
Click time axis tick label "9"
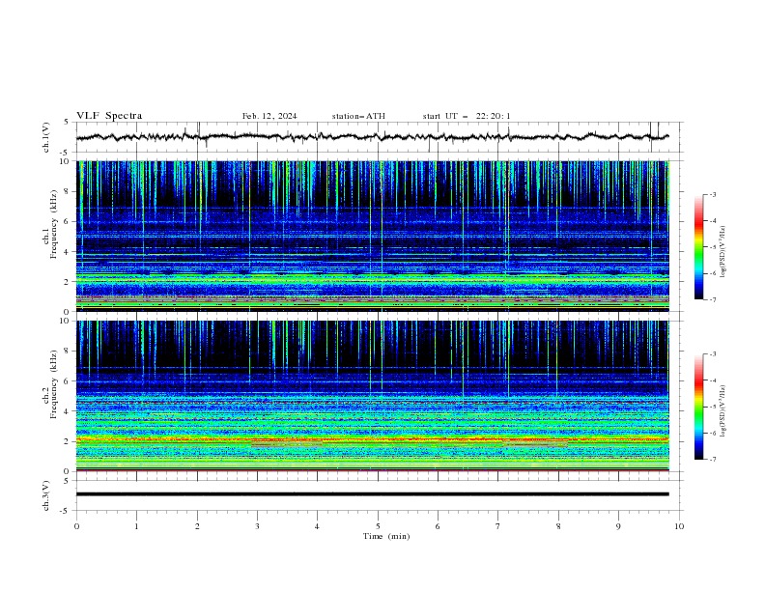618,526
